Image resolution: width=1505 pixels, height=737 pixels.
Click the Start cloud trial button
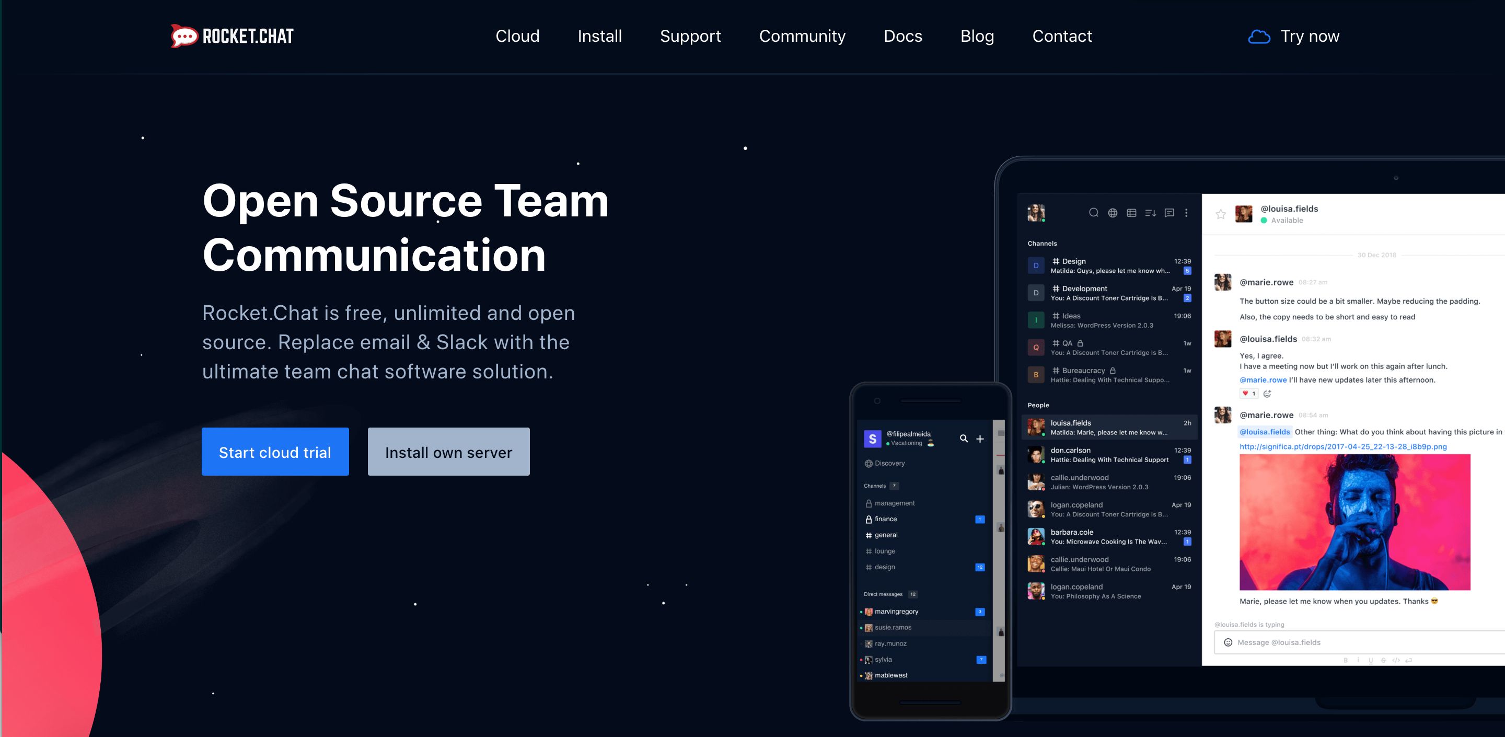(x=275, y=452)
